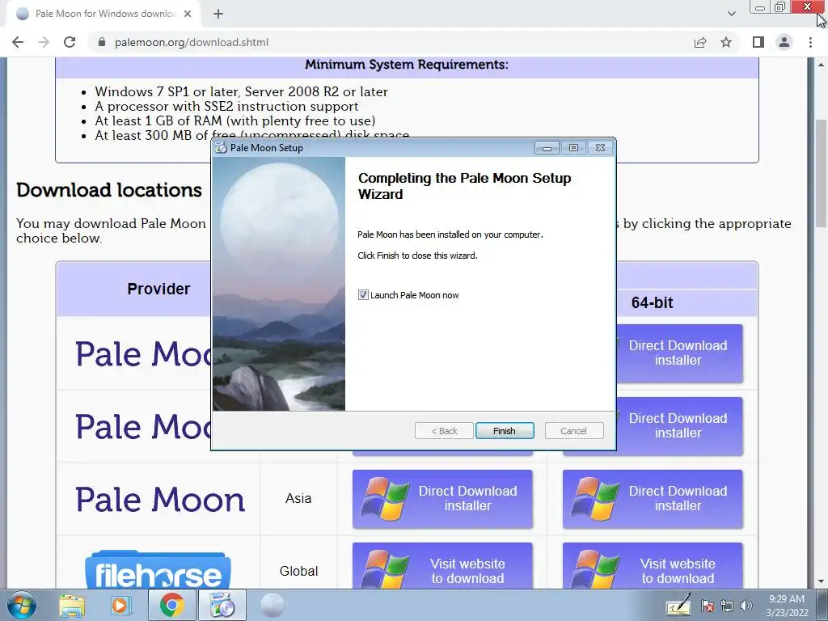The height and width of the screenshot is (621, 828).
Task: Share this page using the share icon
Action: (700, 42)
